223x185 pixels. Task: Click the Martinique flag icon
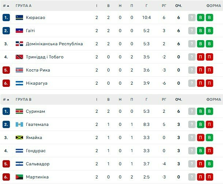[x=19, y=177]
